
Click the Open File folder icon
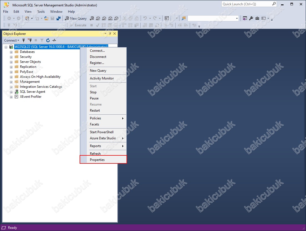pos(46,18)
